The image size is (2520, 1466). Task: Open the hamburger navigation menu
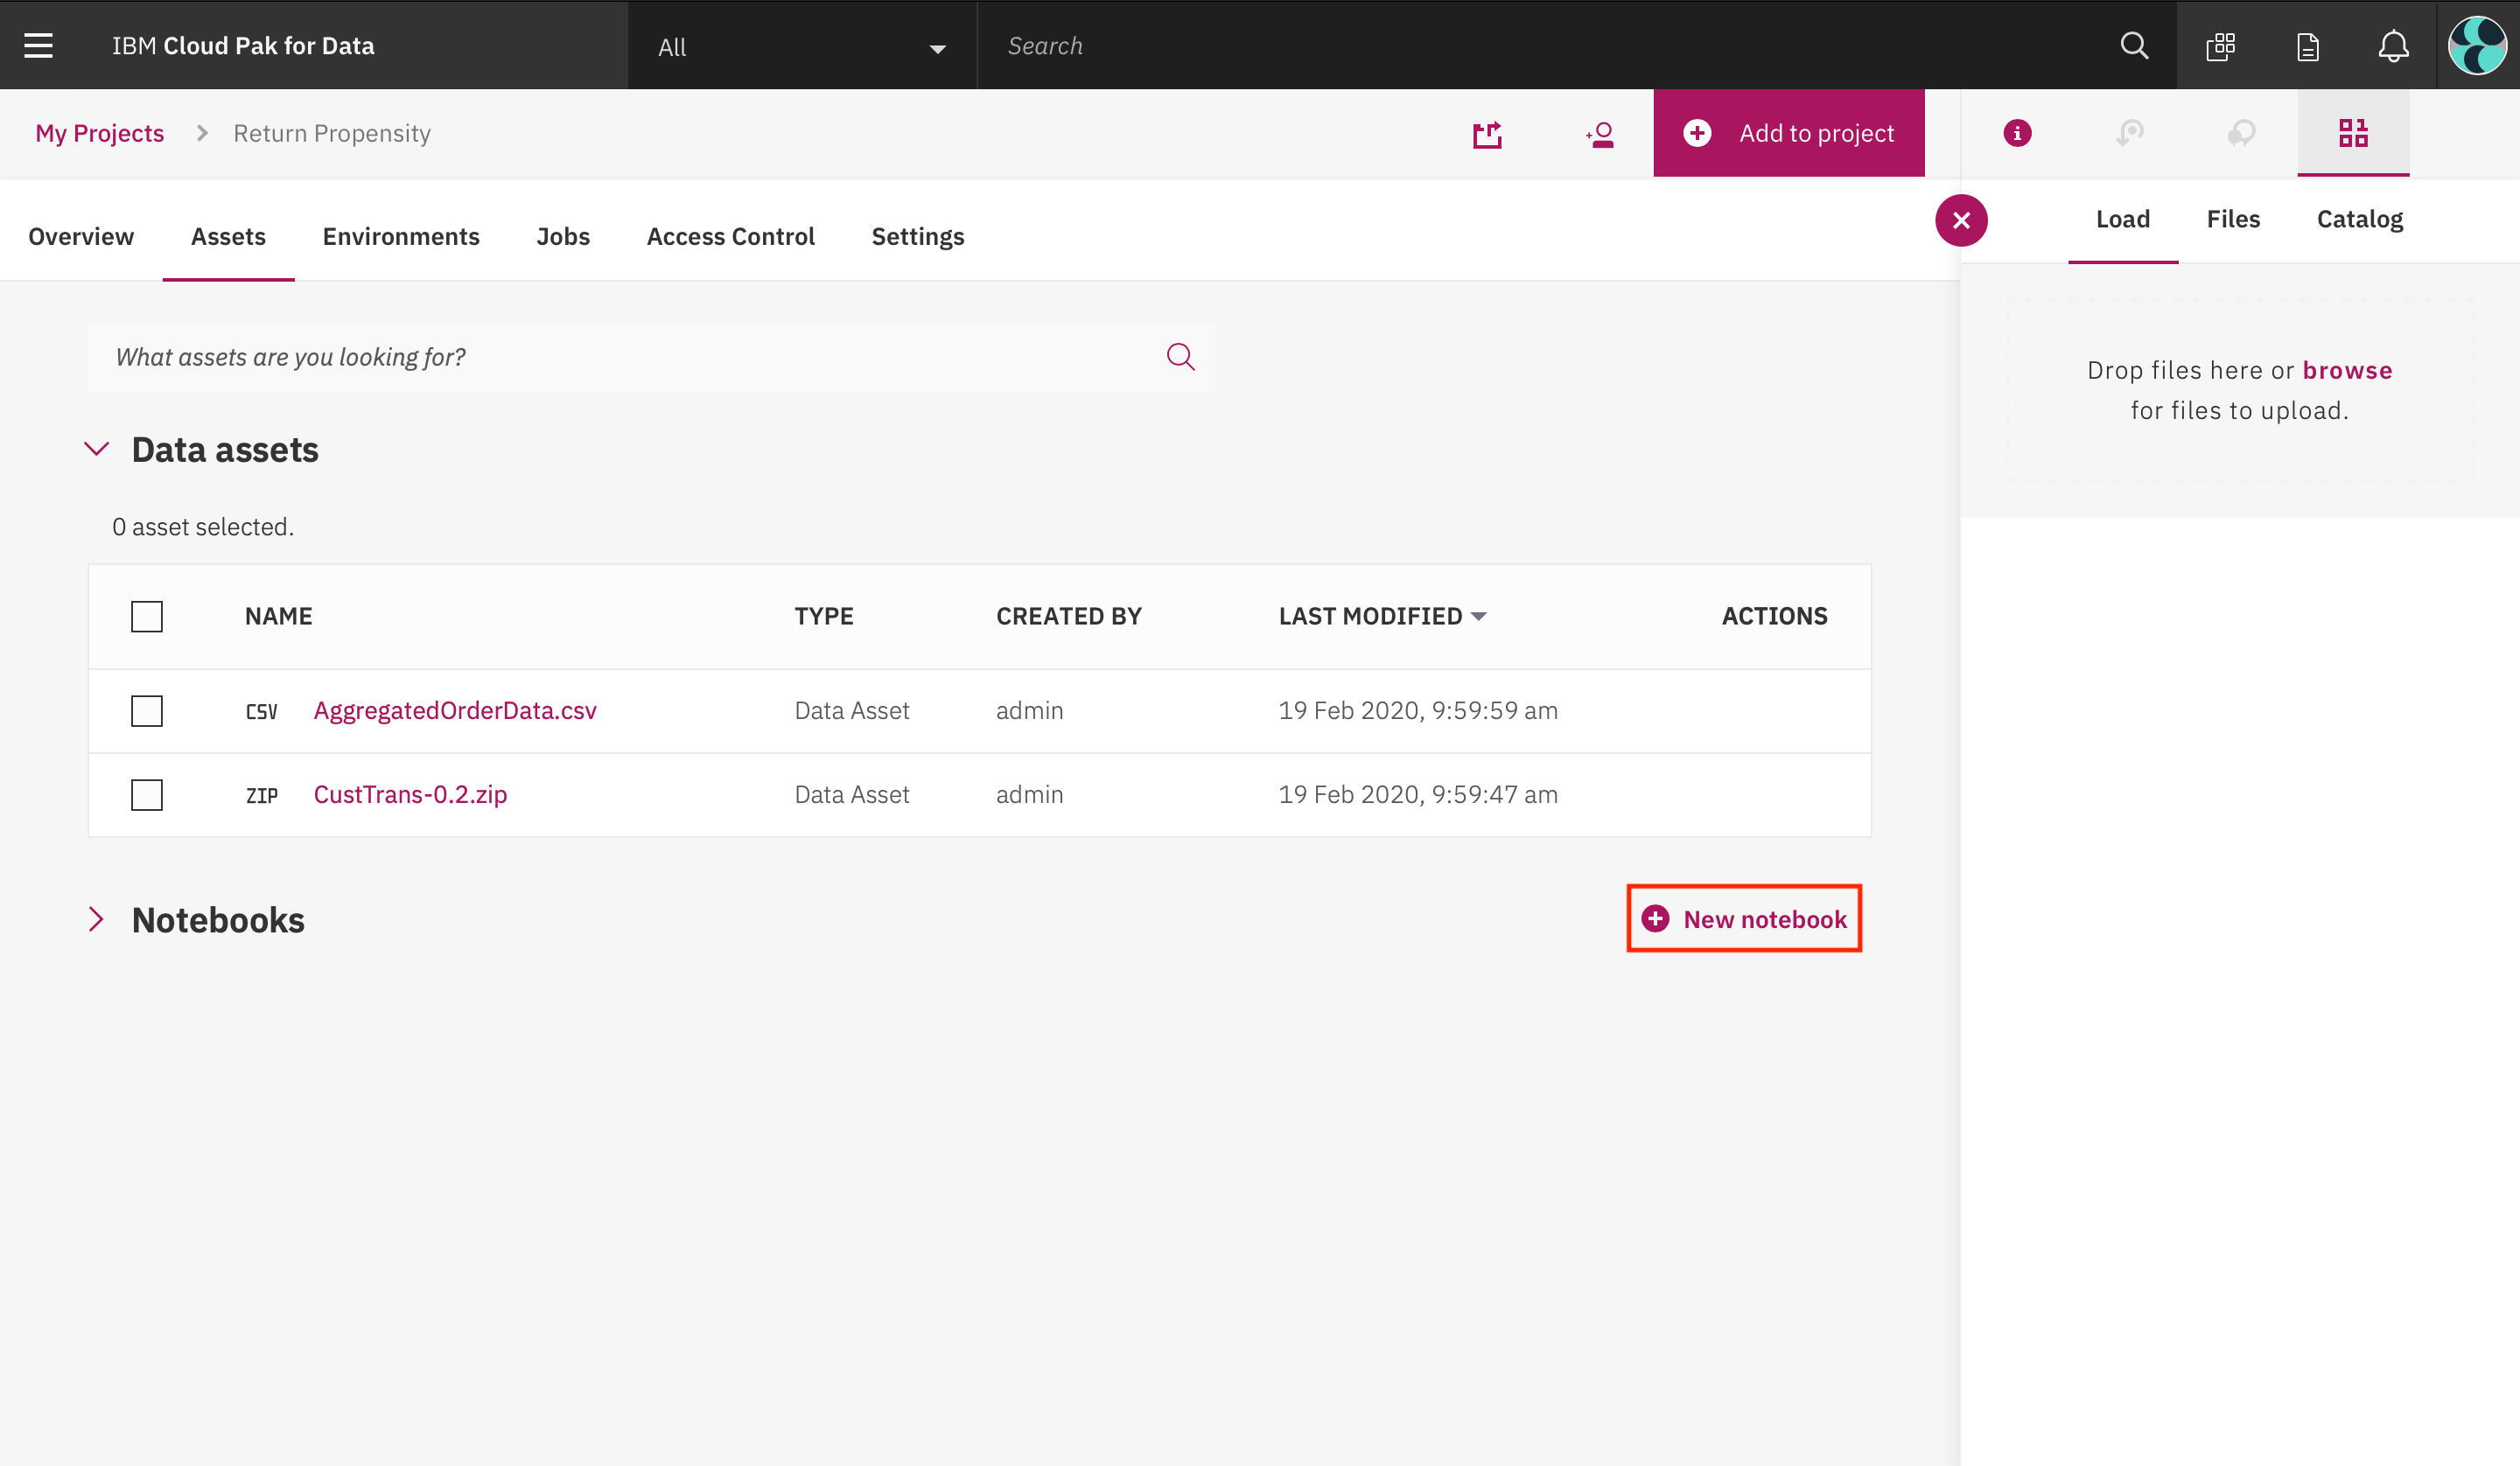point(38,46)
